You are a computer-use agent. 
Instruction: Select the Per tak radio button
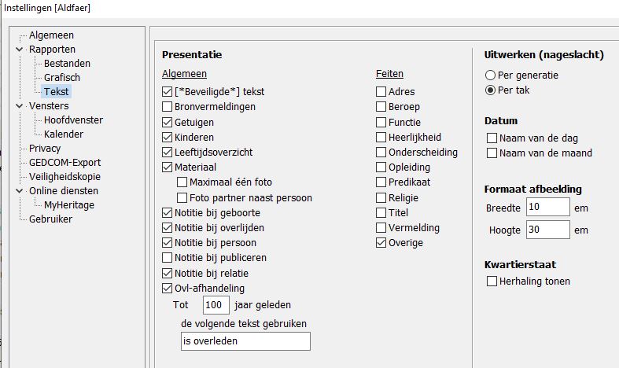[491, 90]
